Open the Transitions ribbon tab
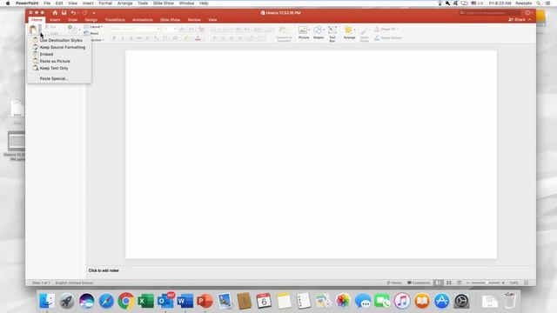 tap(115, 20)
